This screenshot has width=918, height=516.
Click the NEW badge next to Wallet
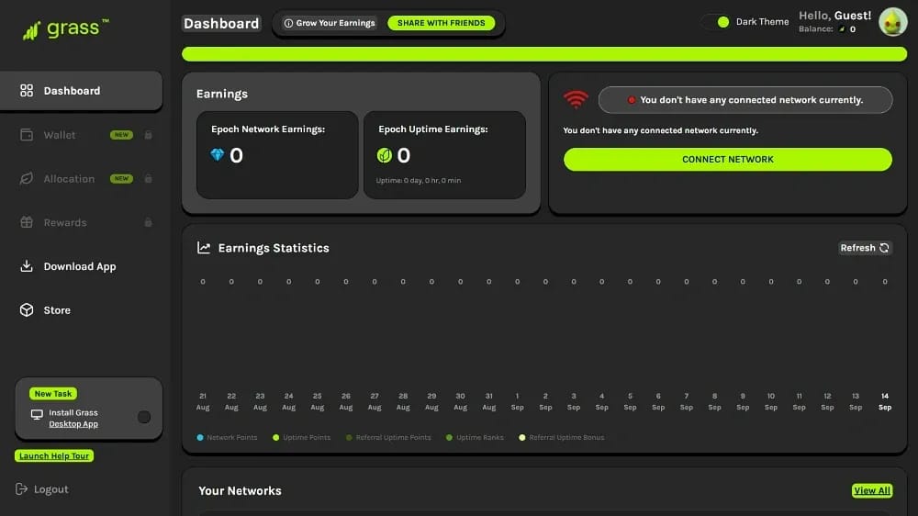121,135
